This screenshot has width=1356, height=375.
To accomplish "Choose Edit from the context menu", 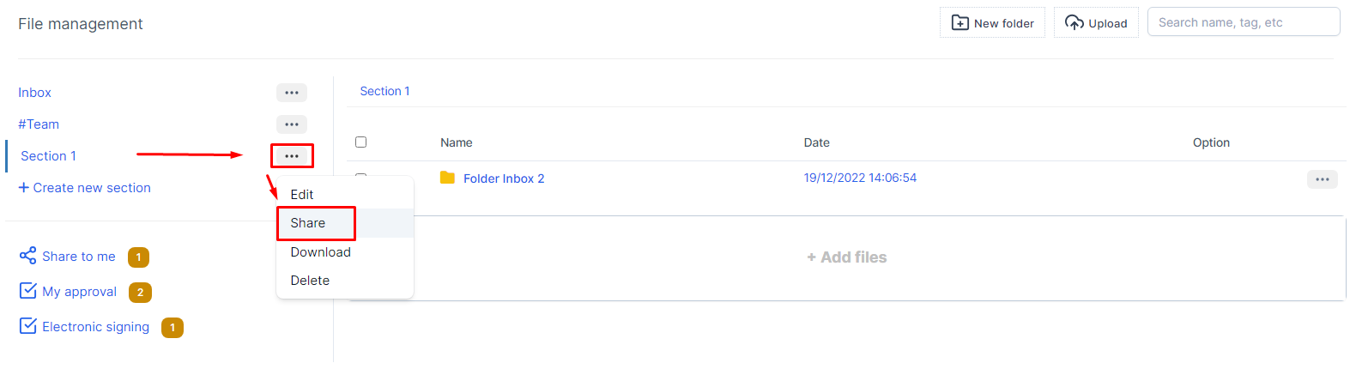I will (302, 195).
